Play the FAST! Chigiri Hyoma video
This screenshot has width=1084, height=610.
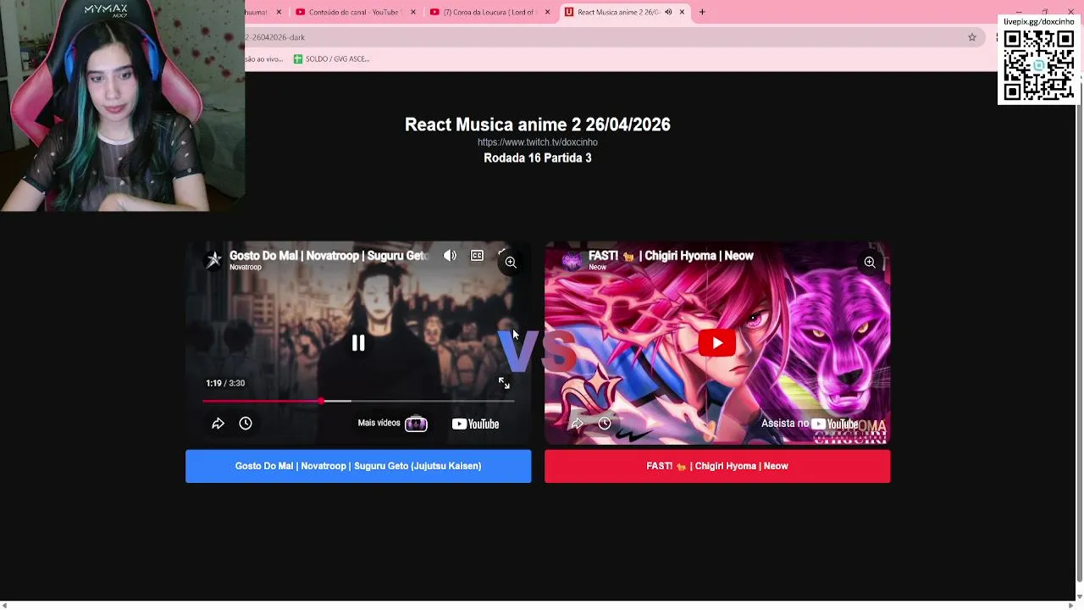tap(717, 343)
